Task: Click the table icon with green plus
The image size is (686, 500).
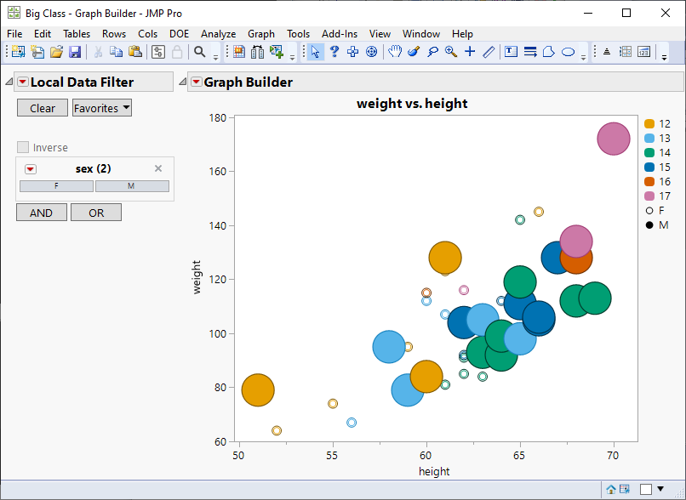Action: [277, 52]
